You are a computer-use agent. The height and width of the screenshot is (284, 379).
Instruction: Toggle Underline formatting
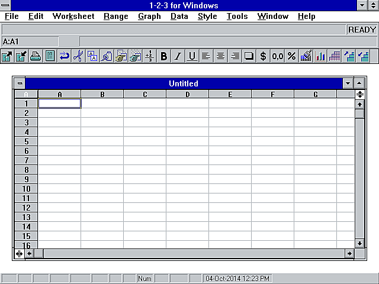click(192, 56)
